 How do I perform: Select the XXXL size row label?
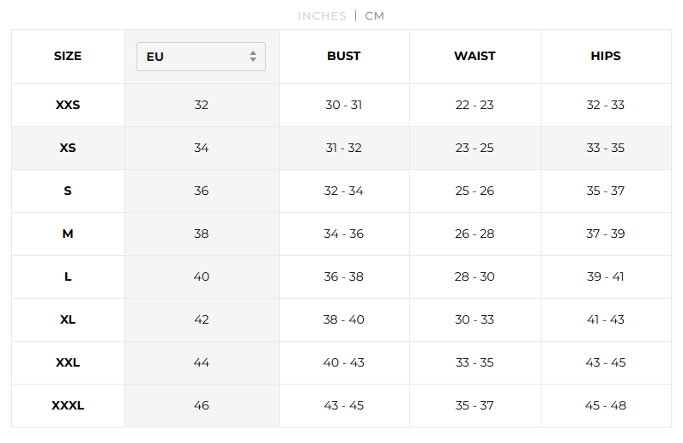point(68,405)
